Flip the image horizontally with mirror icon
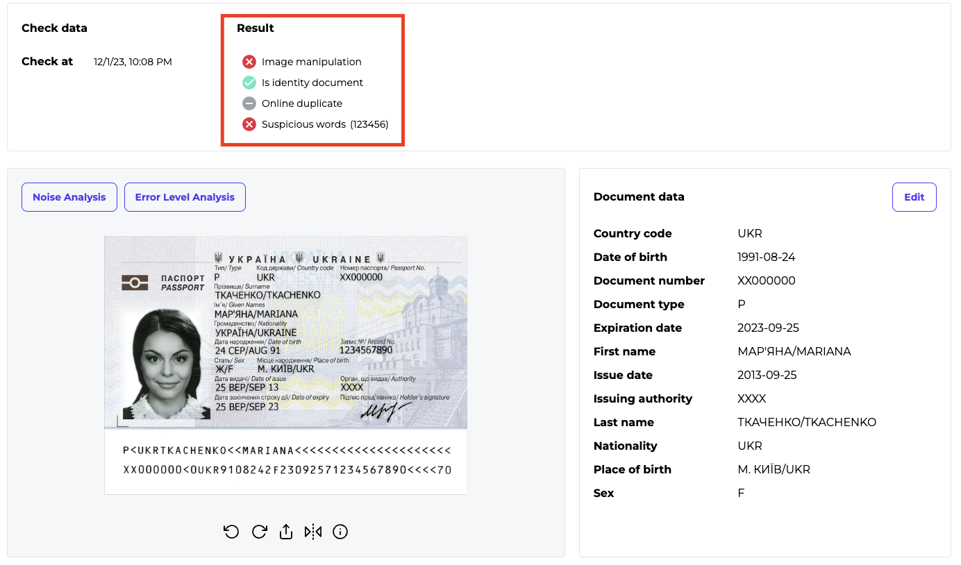The image size is (961, 565). click(313, 532)
